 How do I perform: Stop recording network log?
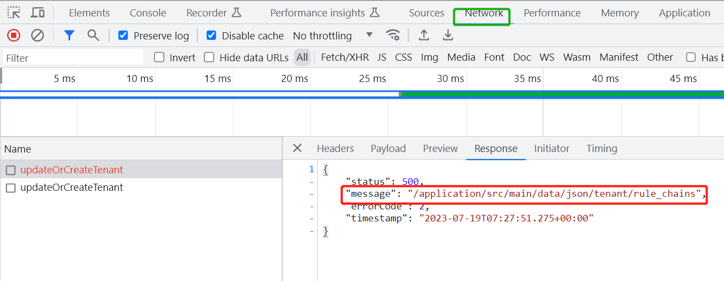14,36
